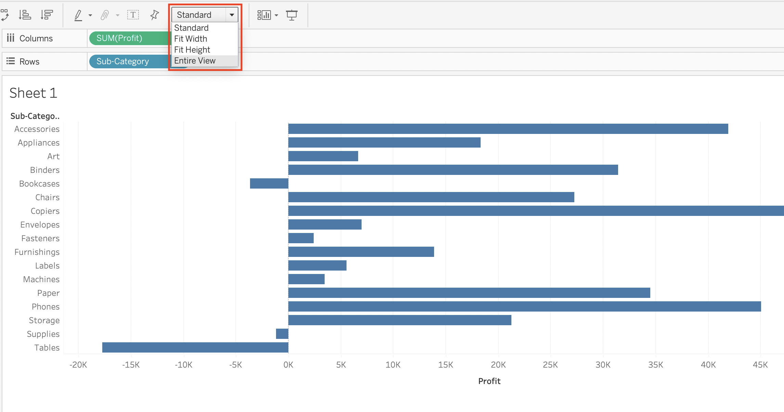784x412 pixels.
Task: Sort Sub-Category descending by Profit
Action: 47,15
